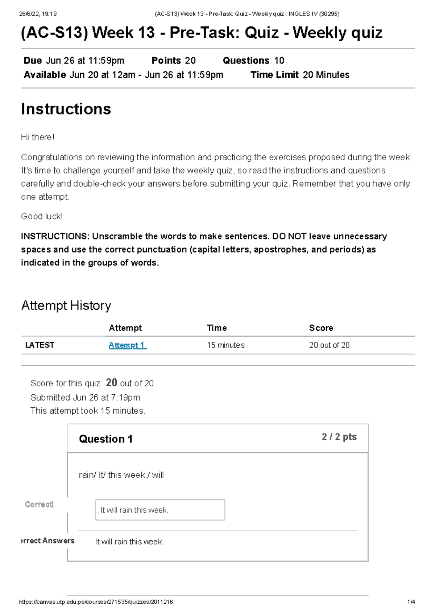The width and height of the screenshot is (435, 616).
Task: Click the Due date "Jun 26 at 11:59pm"
Action: pos(85,61)
